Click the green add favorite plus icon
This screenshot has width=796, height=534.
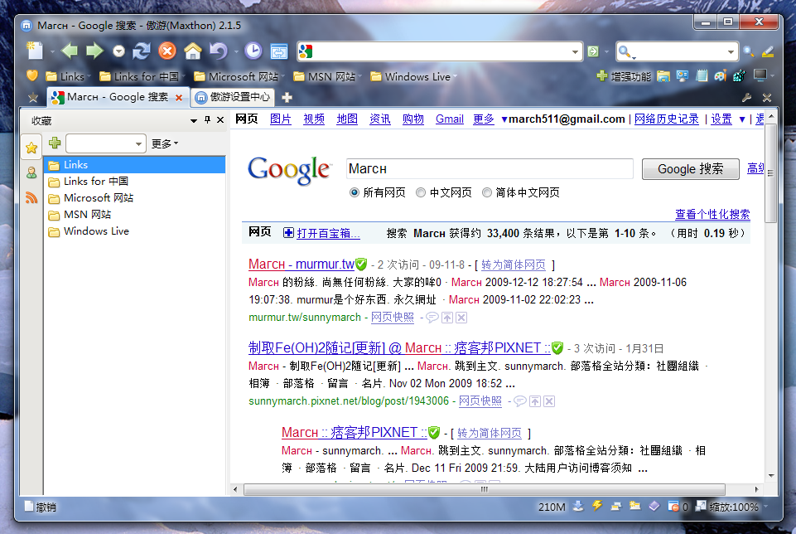tap(55, 143)
